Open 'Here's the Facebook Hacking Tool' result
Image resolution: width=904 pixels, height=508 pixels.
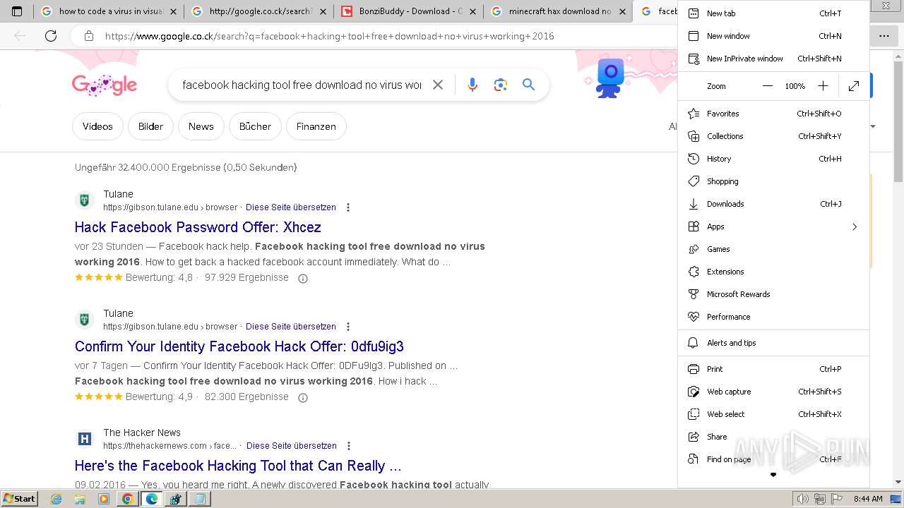pos(238,466)
